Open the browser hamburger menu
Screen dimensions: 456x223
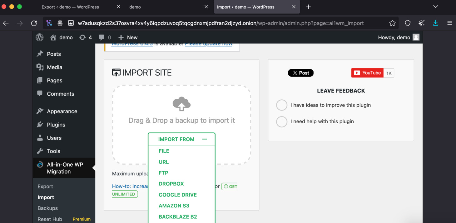450,23
